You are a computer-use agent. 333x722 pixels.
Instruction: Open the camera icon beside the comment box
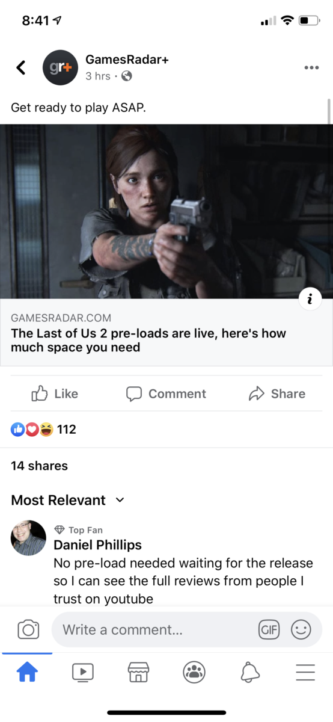pos(28,630)
